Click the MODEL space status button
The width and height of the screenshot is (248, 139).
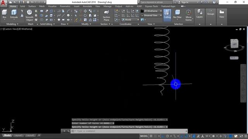144,136
